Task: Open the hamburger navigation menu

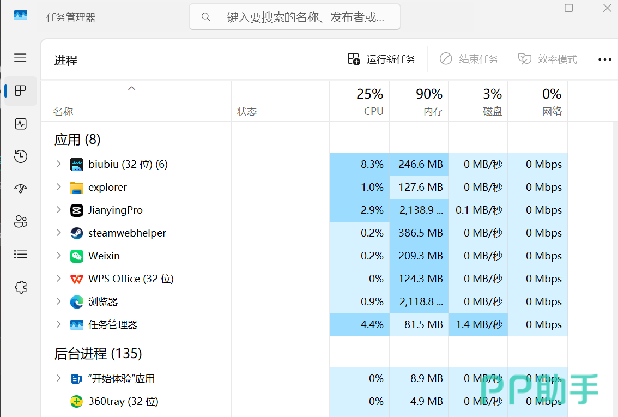Action: [21, 58]
